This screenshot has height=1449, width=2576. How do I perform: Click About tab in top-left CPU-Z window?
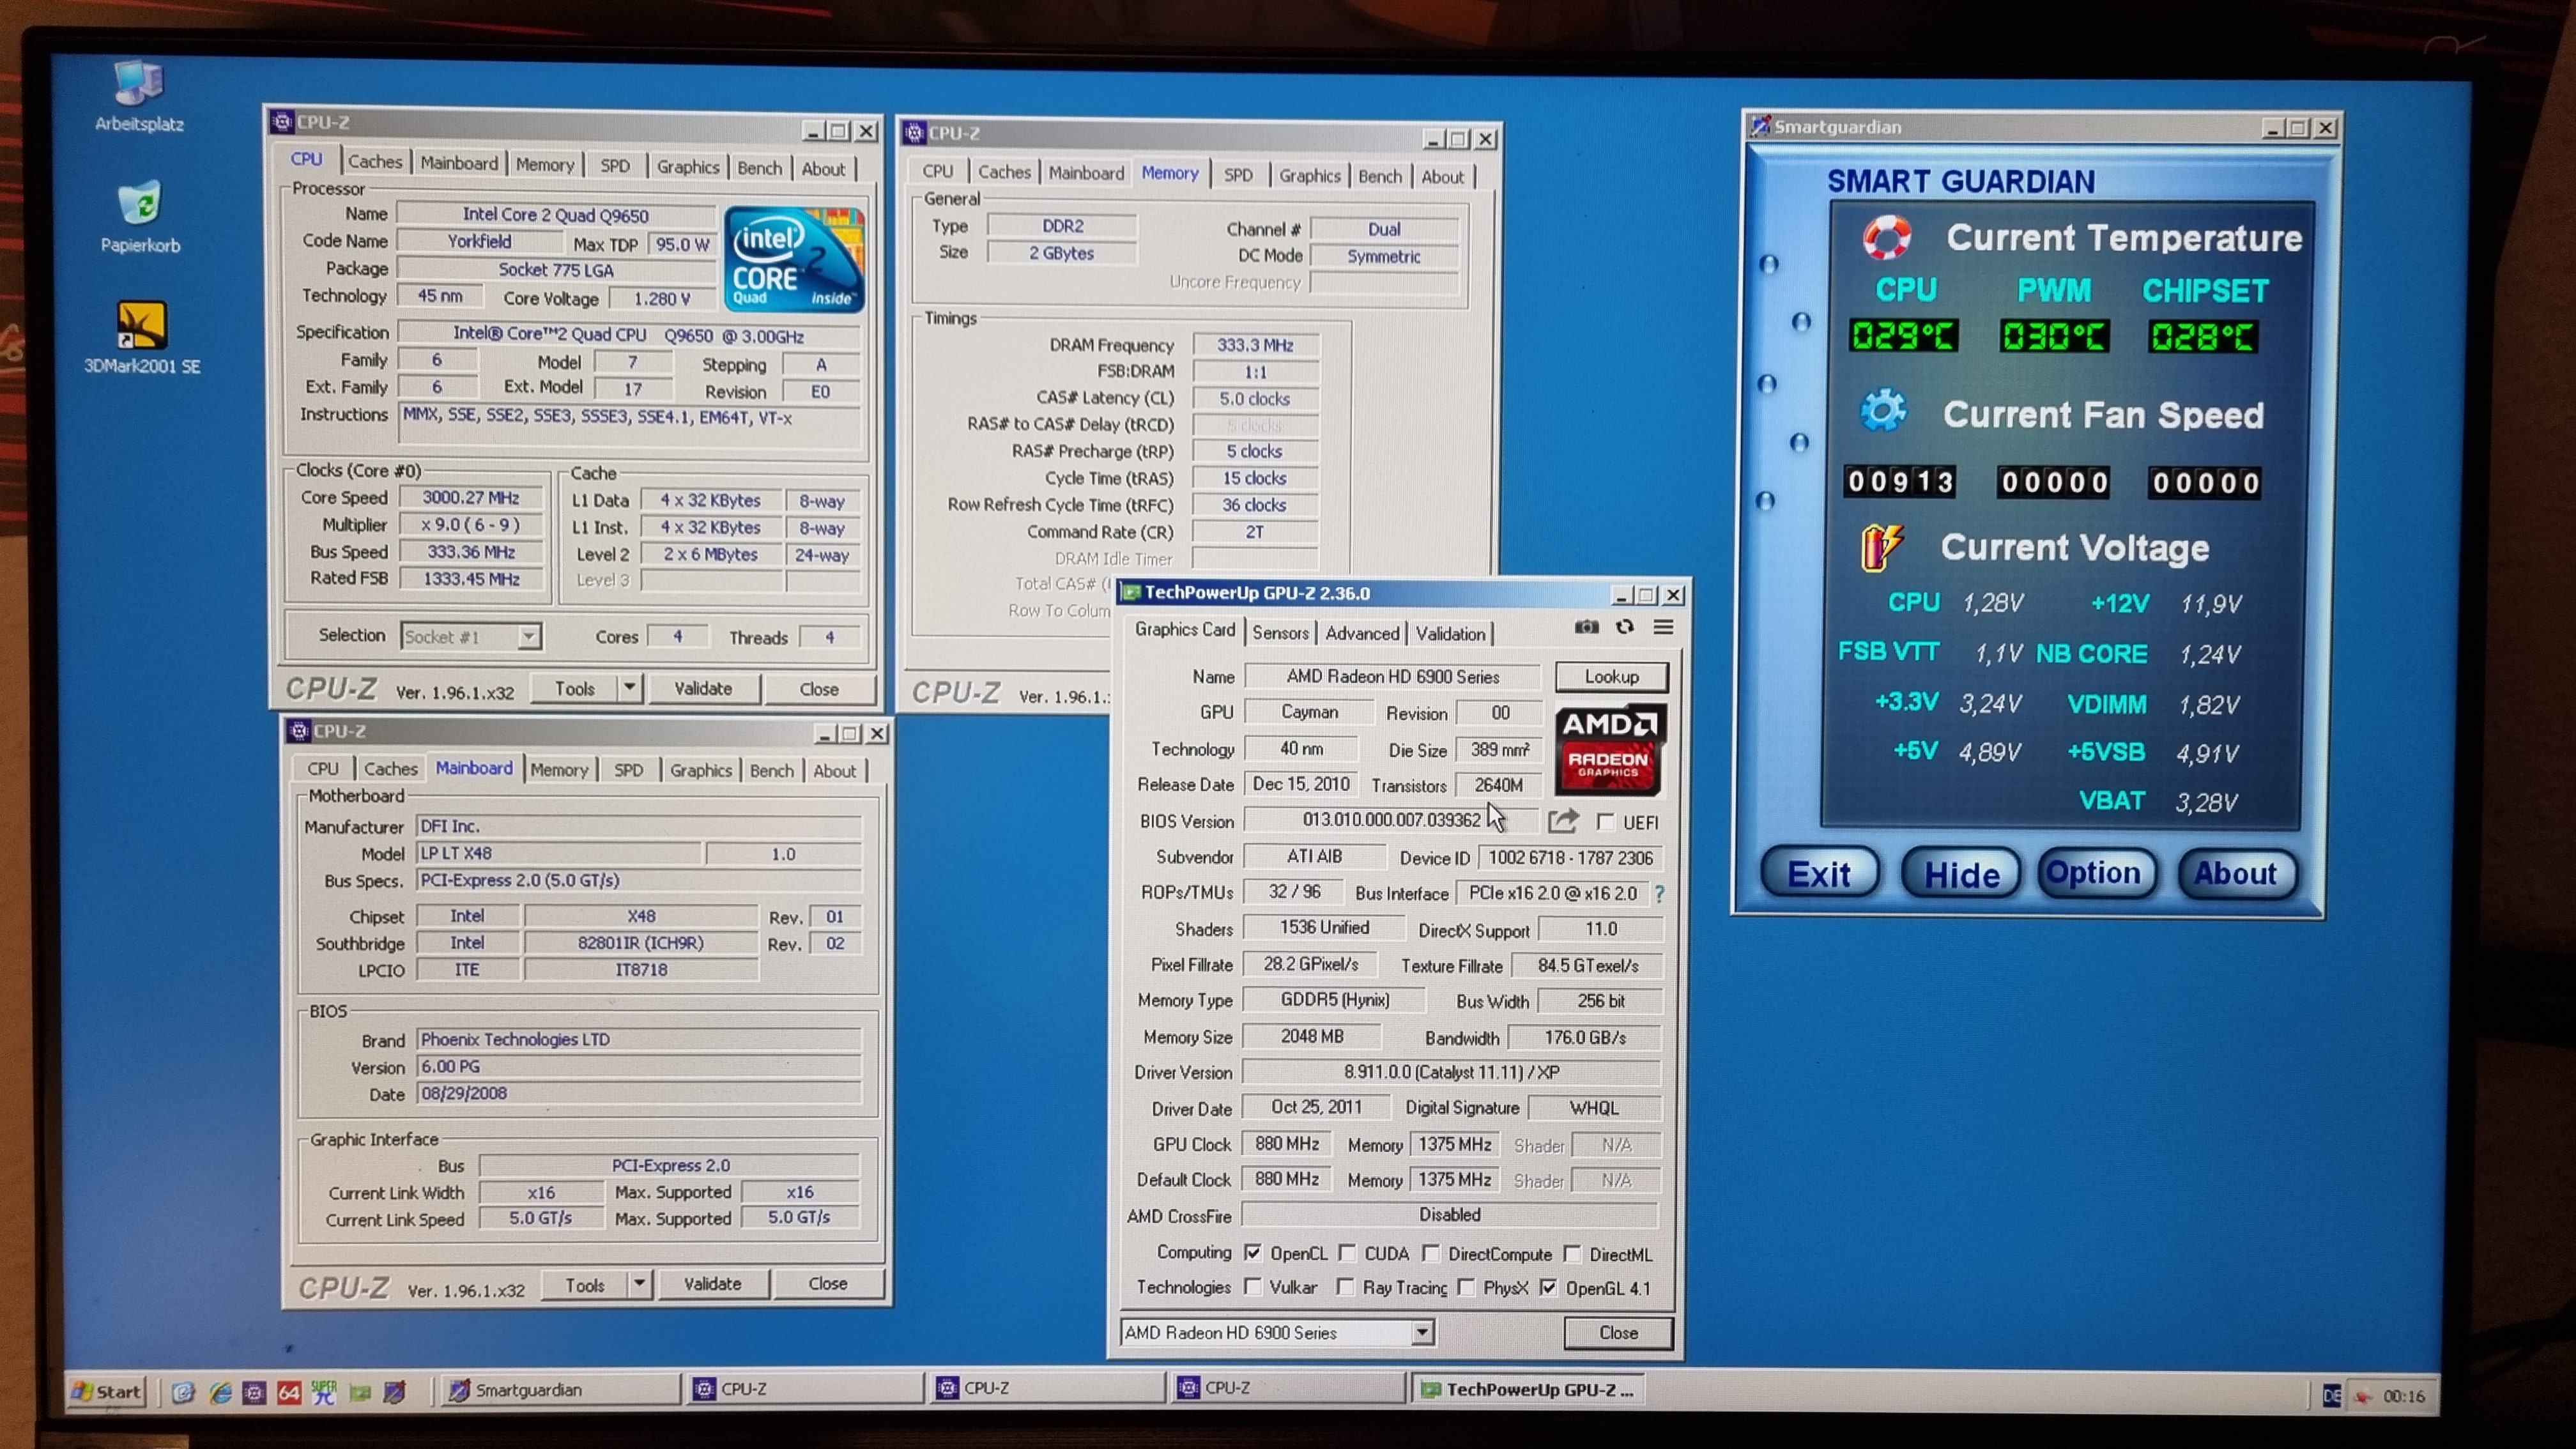pos(823,169)
